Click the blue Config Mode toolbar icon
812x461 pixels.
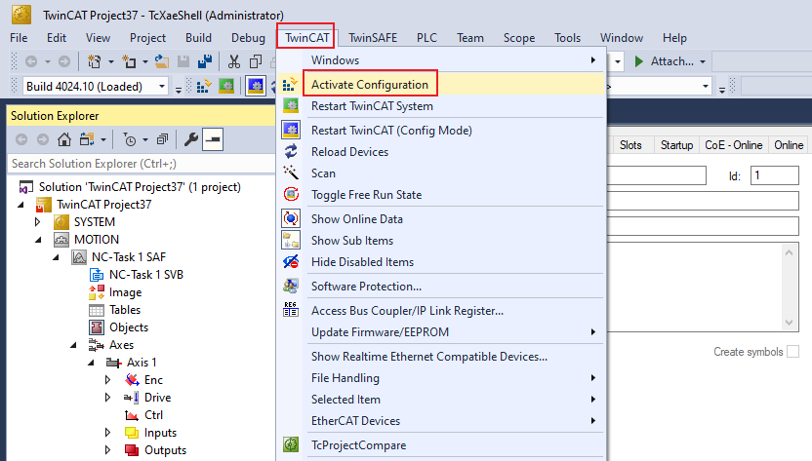(256, 86)
